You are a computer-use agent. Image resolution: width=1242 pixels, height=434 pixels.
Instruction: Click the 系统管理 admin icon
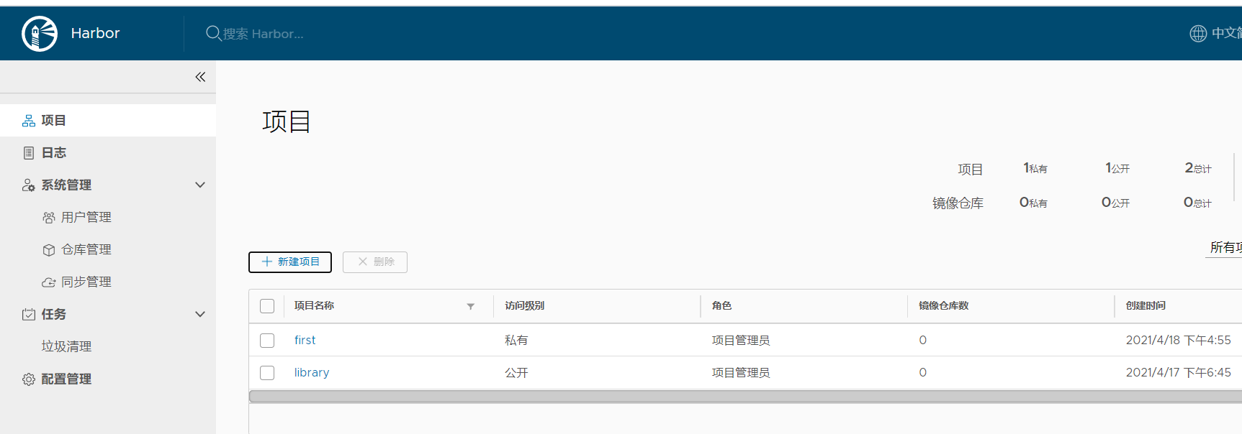pyautogui.click(x=29, y=185)
